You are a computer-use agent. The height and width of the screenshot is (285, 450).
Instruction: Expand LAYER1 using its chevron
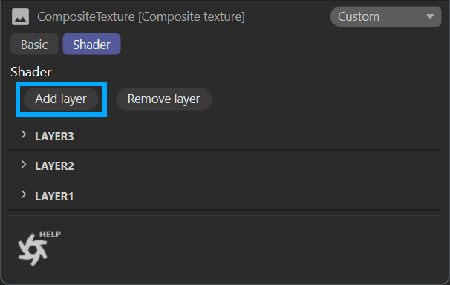point(24,195)
